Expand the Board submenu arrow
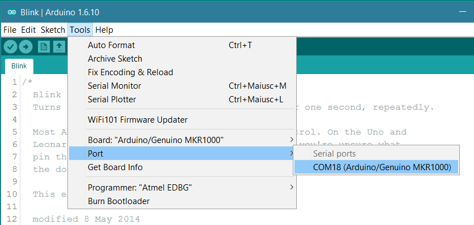Image resolution: width=474 pixels, height=225 pixels. coord(292,140)
